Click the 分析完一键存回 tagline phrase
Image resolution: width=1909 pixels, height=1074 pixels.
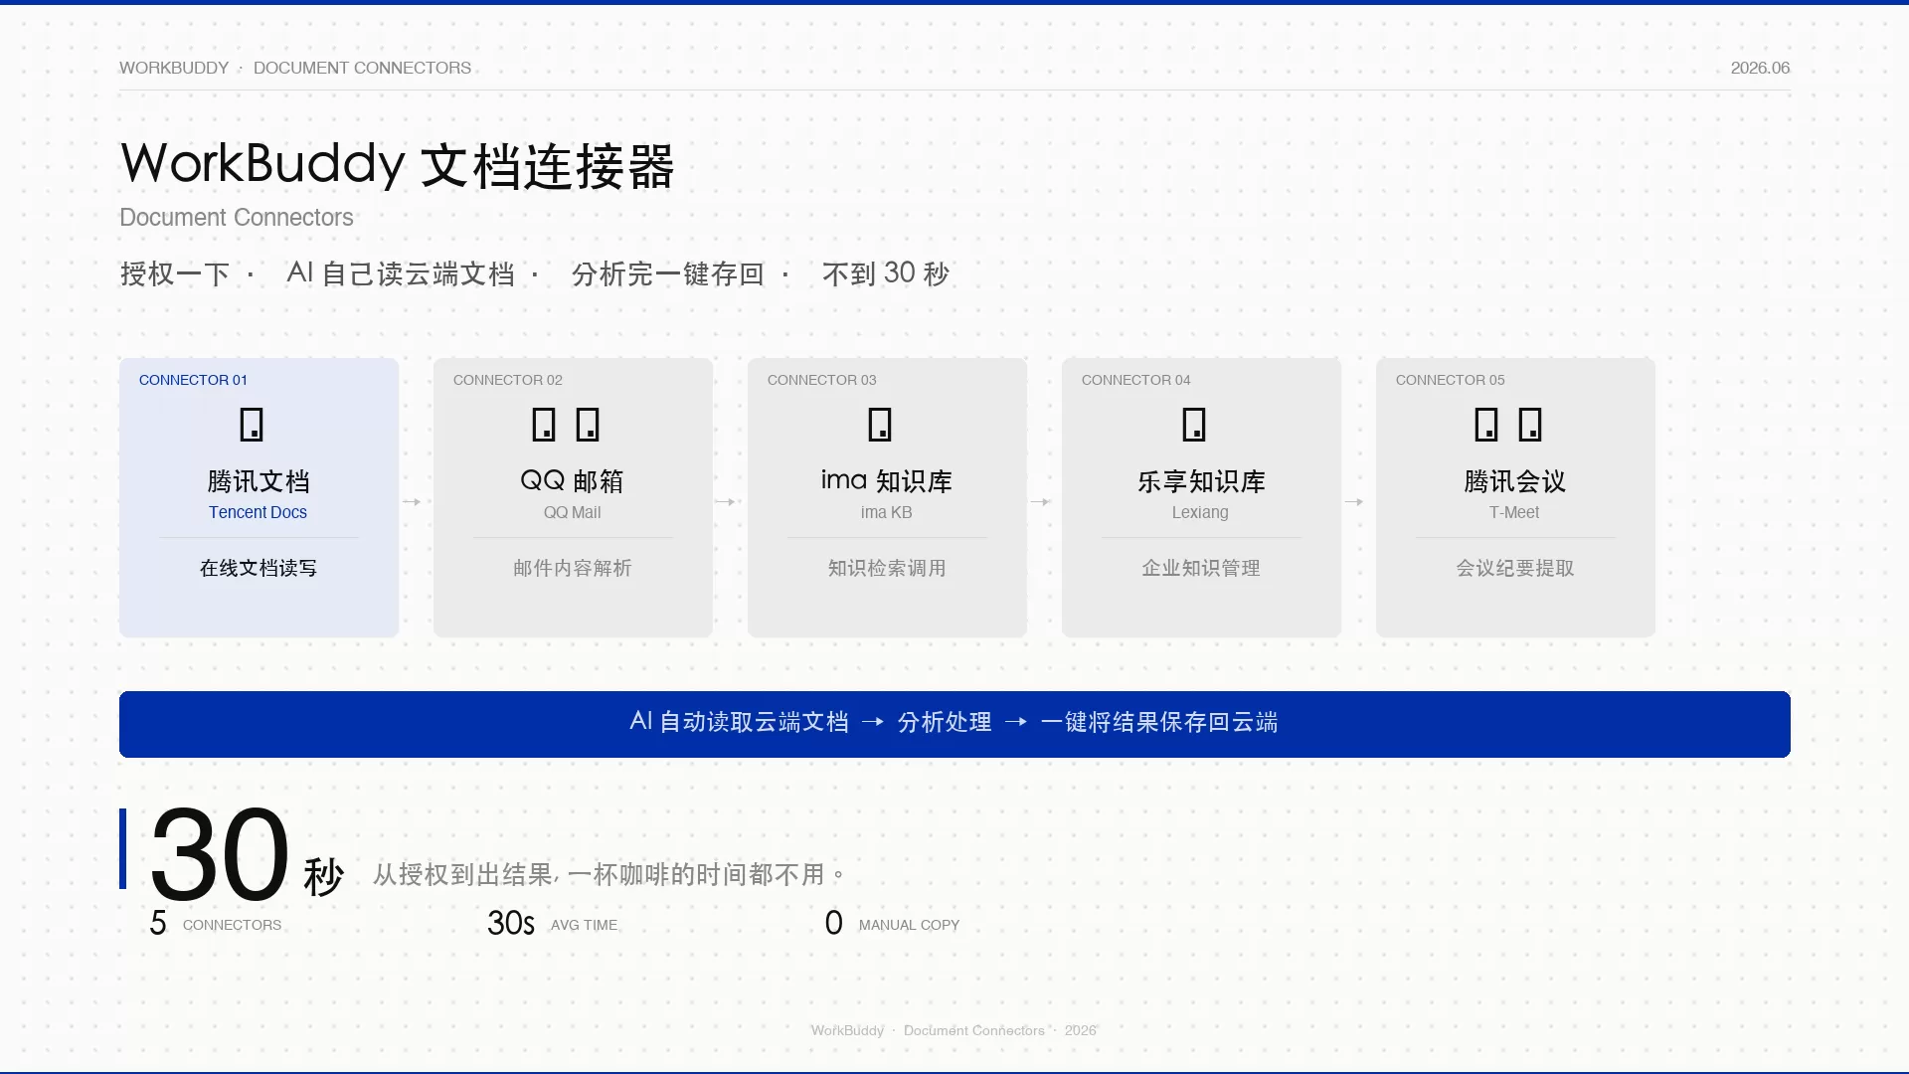click(667, 273)
